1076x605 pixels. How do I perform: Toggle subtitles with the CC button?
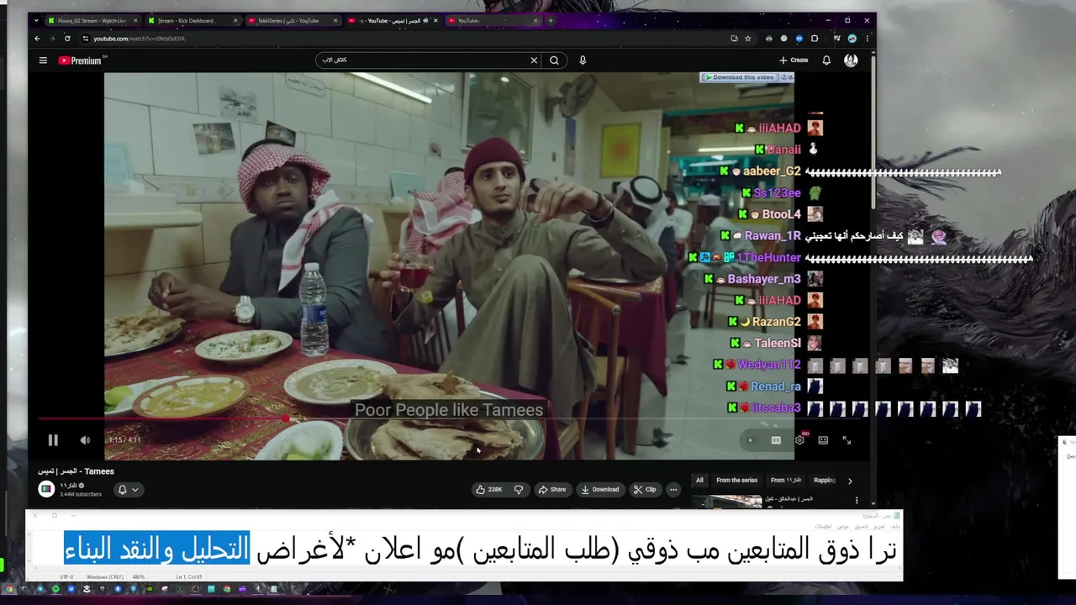776,440
